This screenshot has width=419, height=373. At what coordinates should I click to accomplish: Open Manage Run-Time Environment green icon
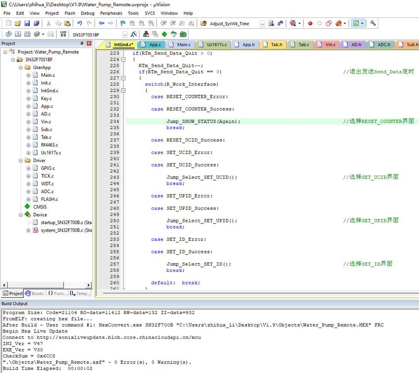pos(165,34)
